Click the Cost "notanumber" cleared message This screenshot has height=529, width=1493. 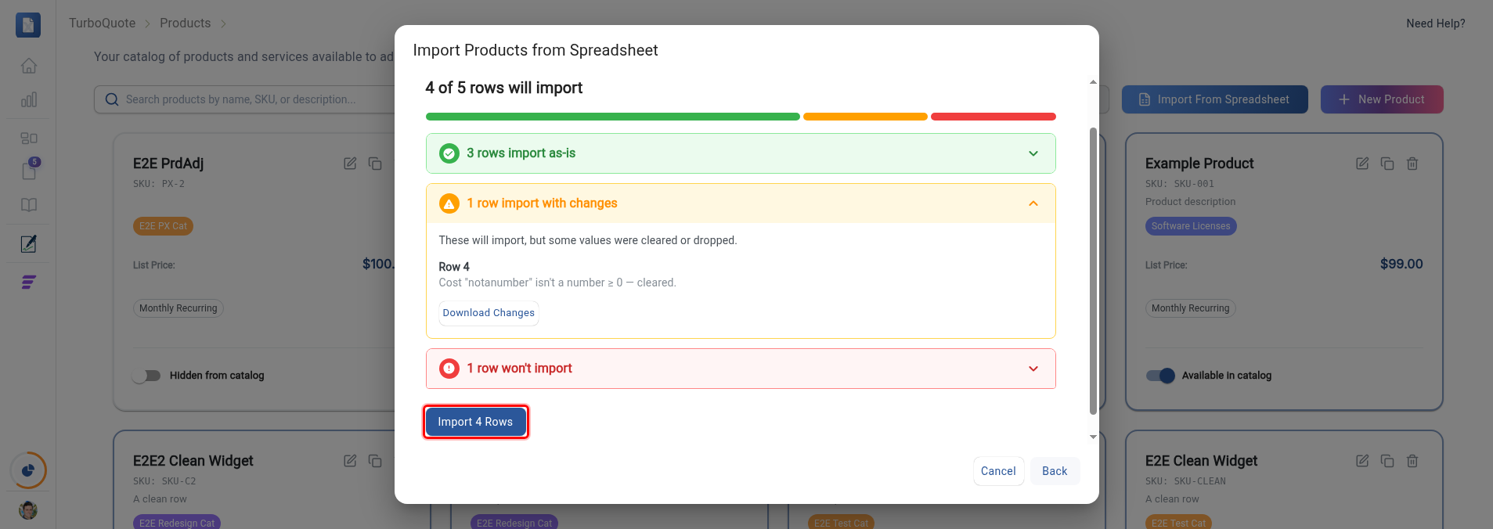coord(557,282)
